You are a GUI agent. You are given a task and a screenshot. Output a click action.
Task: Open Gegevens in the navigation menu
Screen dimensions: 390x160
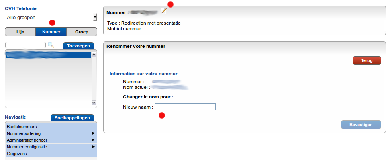point(17,154)
